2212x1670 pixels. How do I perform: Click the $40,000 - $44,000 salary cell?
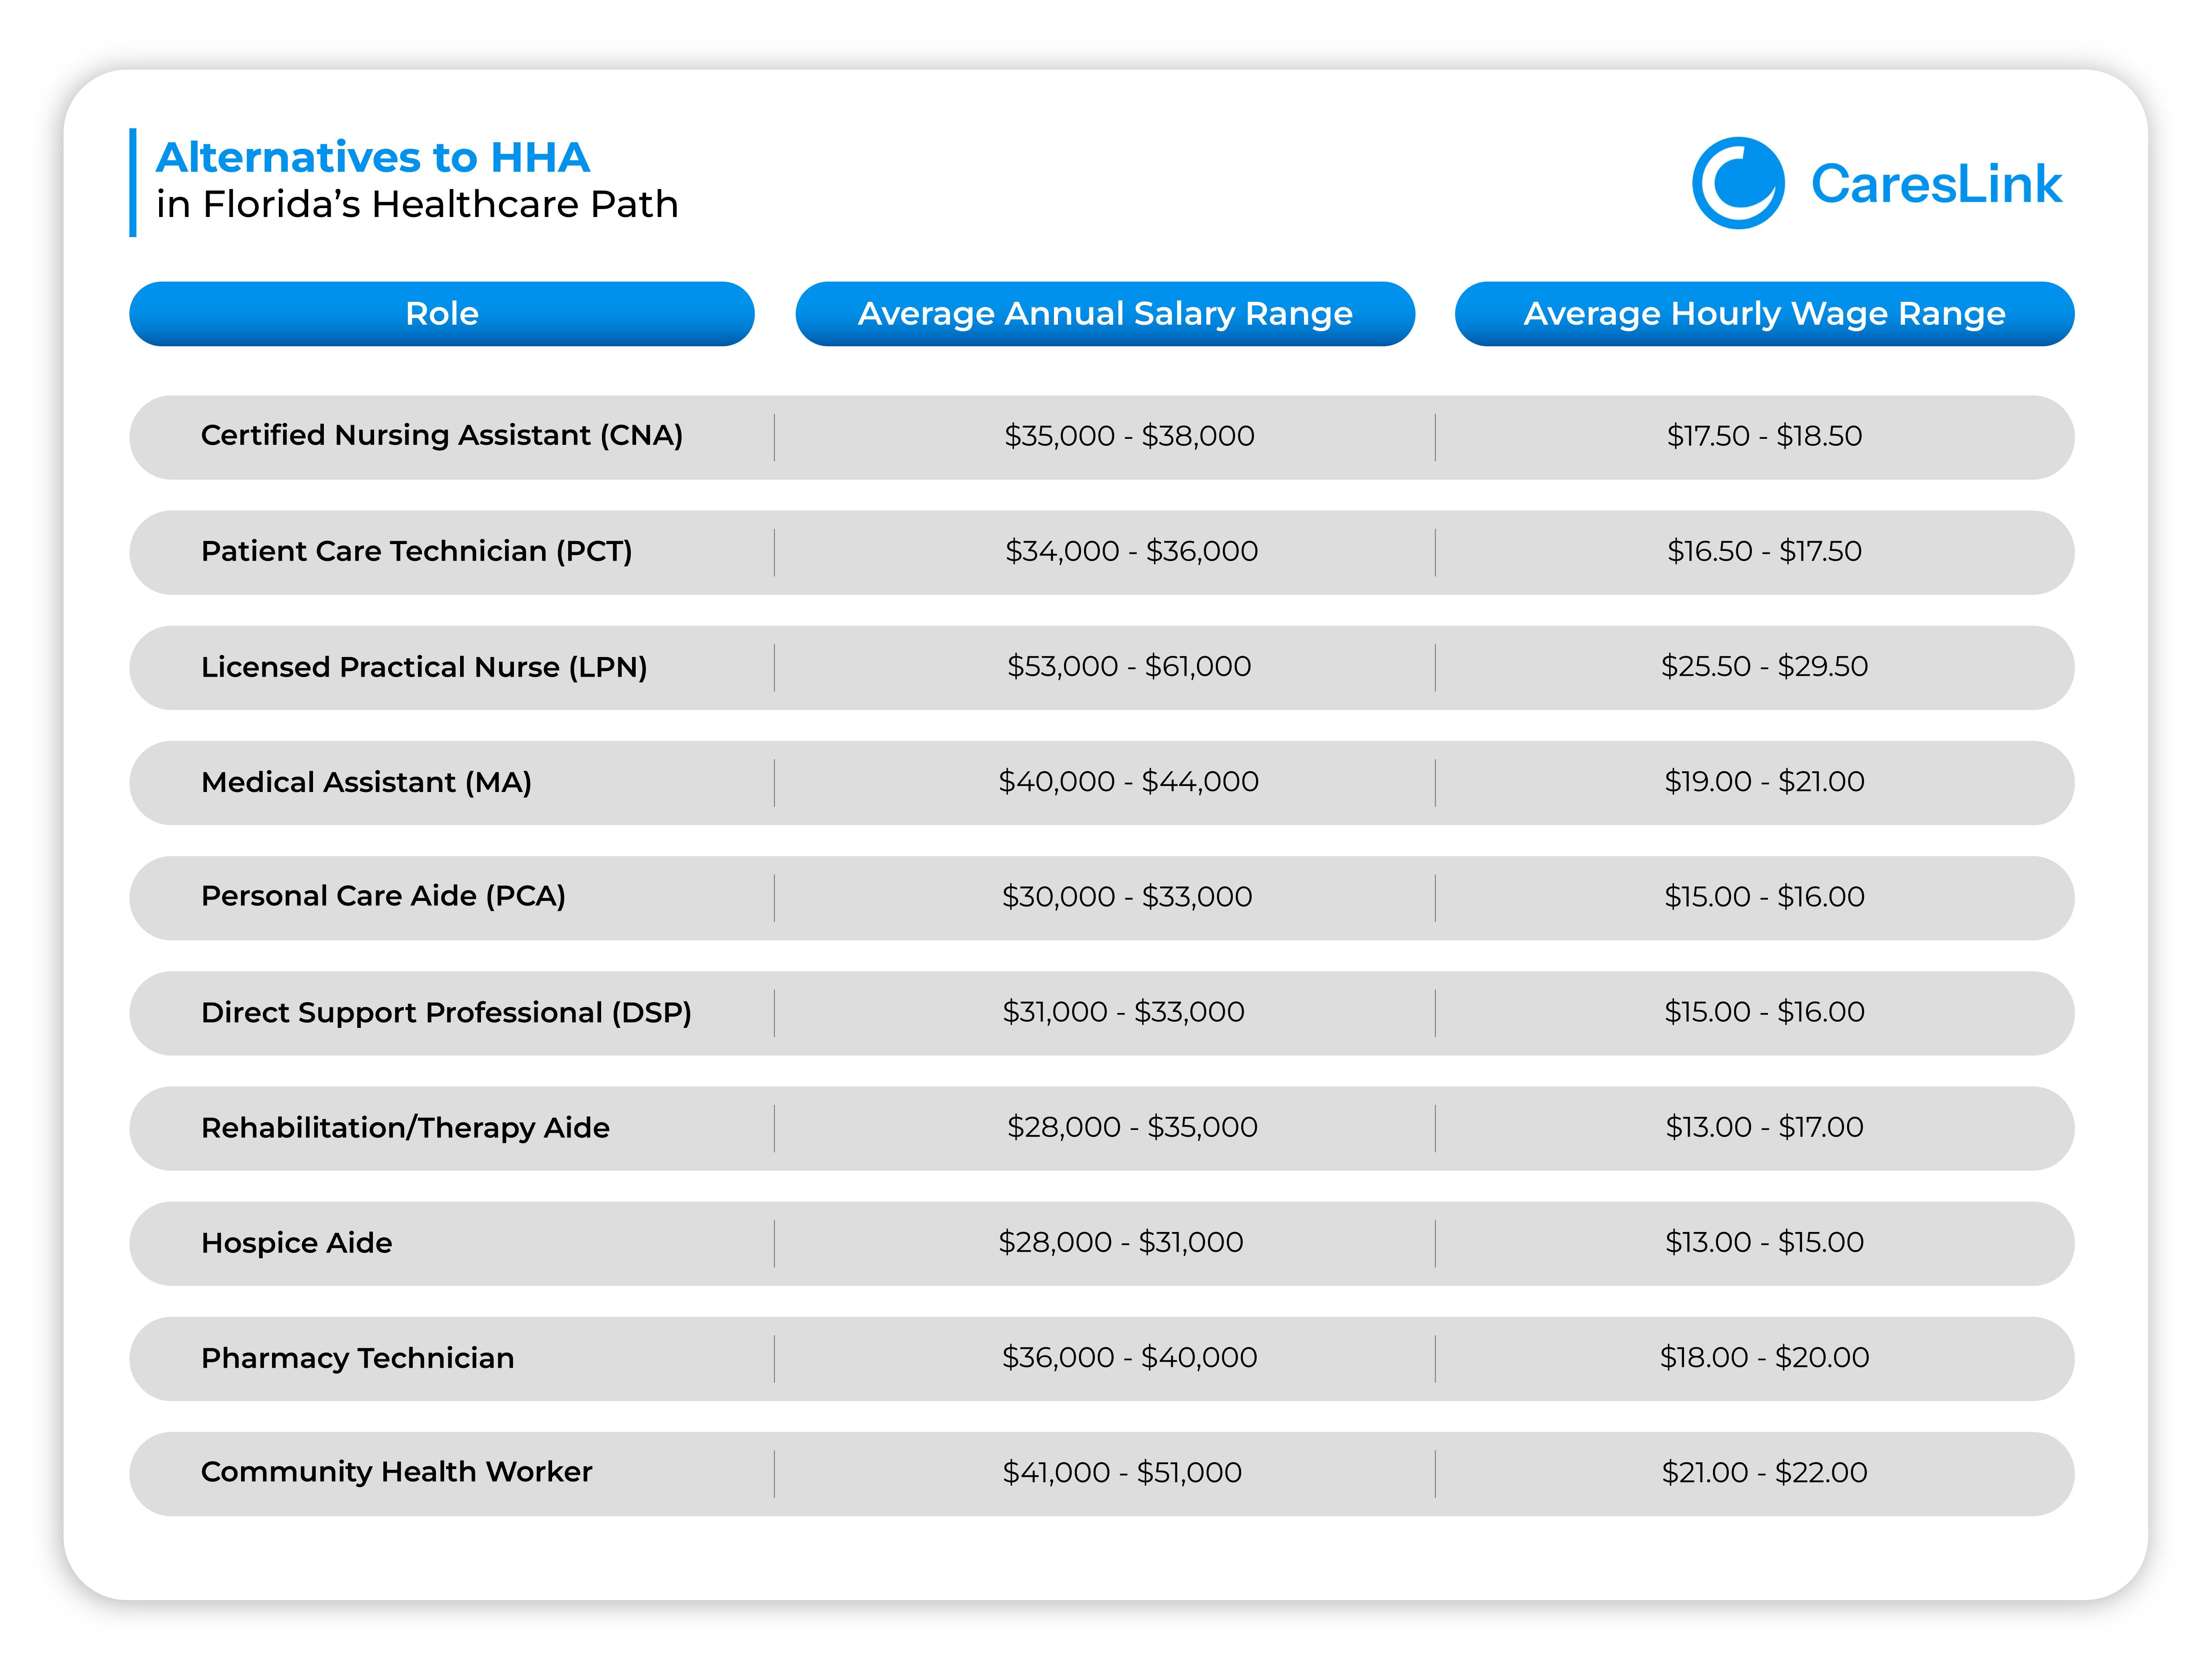coord(1129,781)
